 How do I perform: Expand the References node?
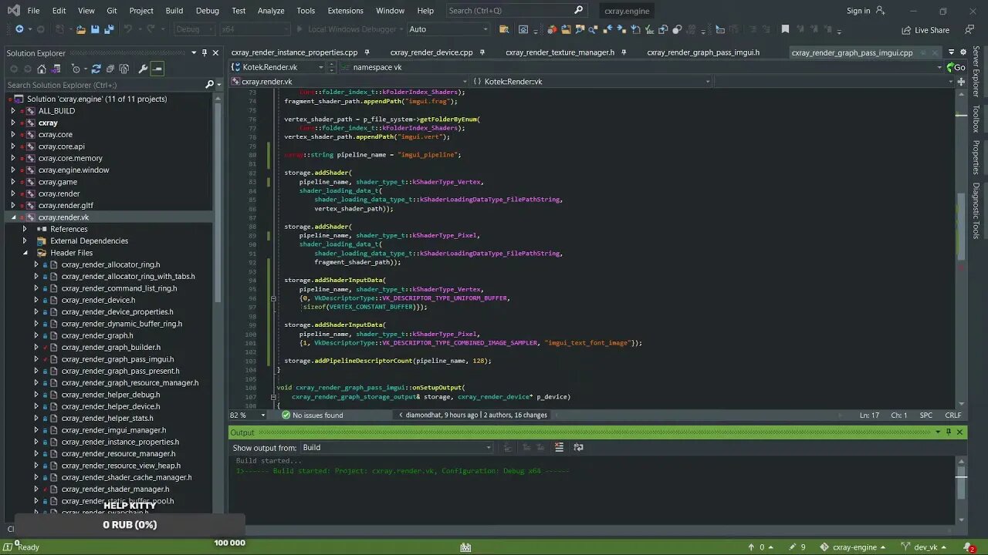point(25,229)
